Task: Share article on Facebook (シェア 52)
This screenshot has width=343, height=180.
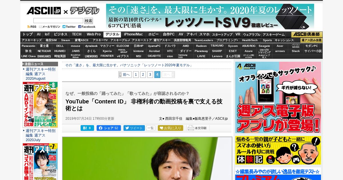Action: coord(109,128)
